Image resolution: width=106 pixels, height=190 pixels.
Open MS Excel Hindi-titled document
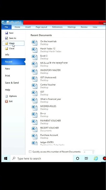click(x=54, y=63)
